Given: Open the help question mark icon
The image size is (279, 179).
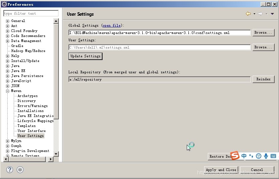Looking at the screenshot, I should (10, 170).
